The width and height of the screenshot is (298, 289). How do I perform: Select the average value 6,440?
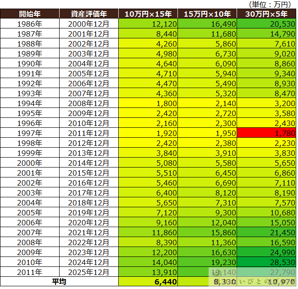click(x=148, y=281)
